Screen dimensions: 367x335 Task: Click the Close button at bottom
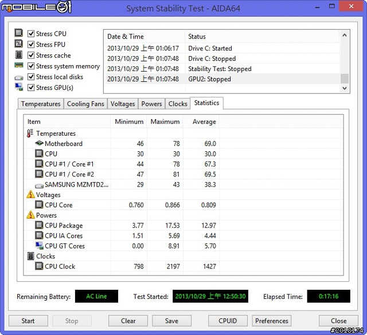coord(338,321)
